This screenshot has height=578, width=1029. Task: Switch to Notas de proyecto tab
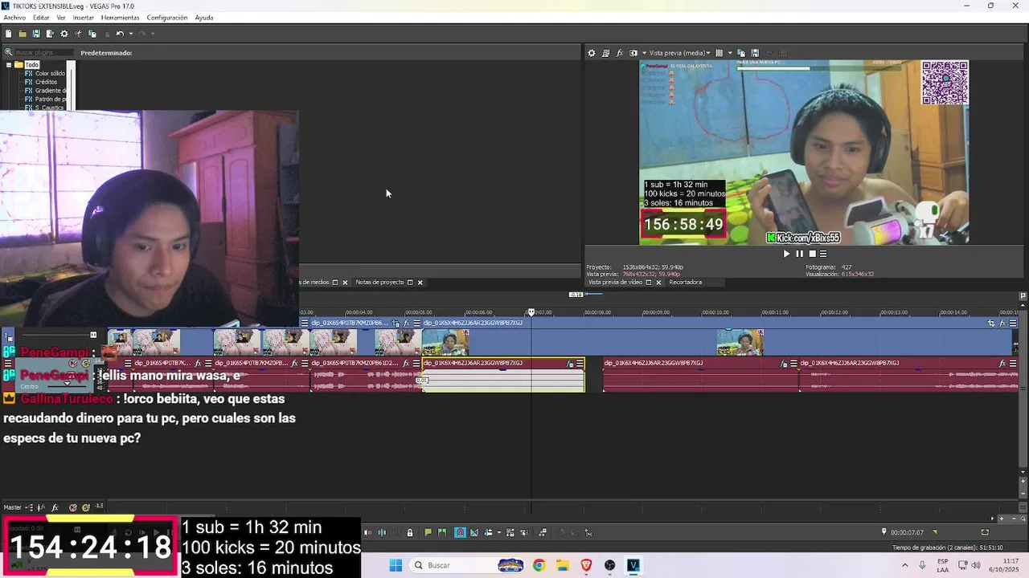click(x=379, y=283)
